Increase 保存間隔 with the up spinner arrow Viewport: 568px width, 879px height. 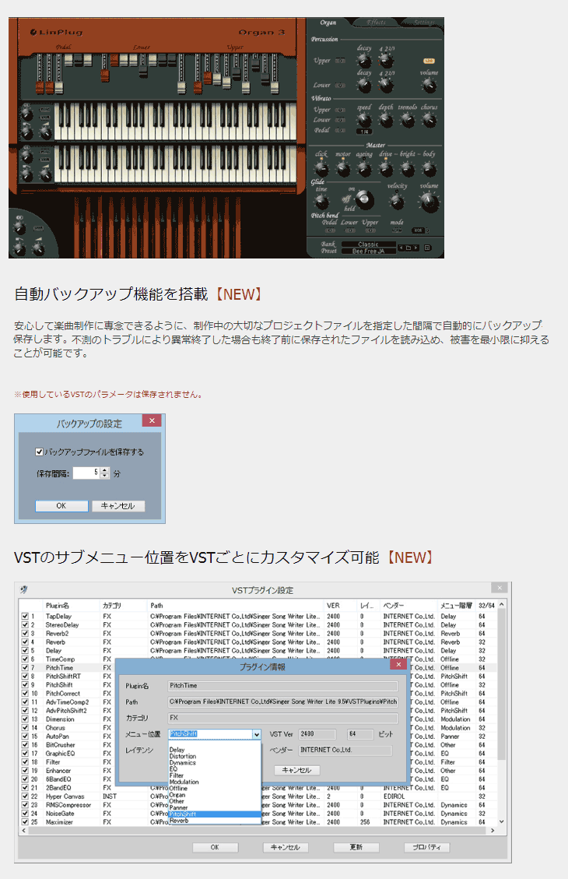coord(105,470)
